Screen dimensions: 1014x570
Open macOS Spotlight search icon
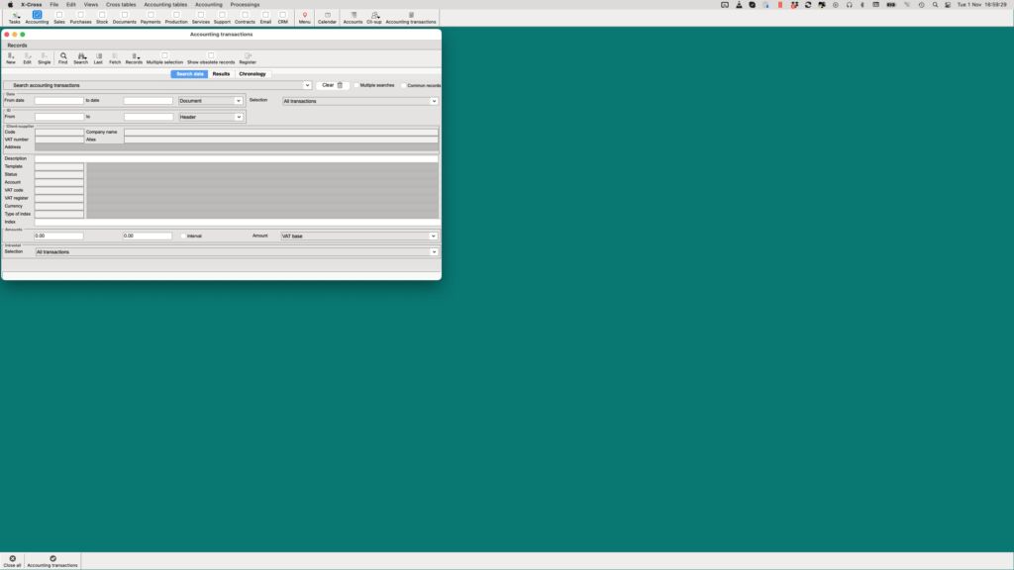935,5
